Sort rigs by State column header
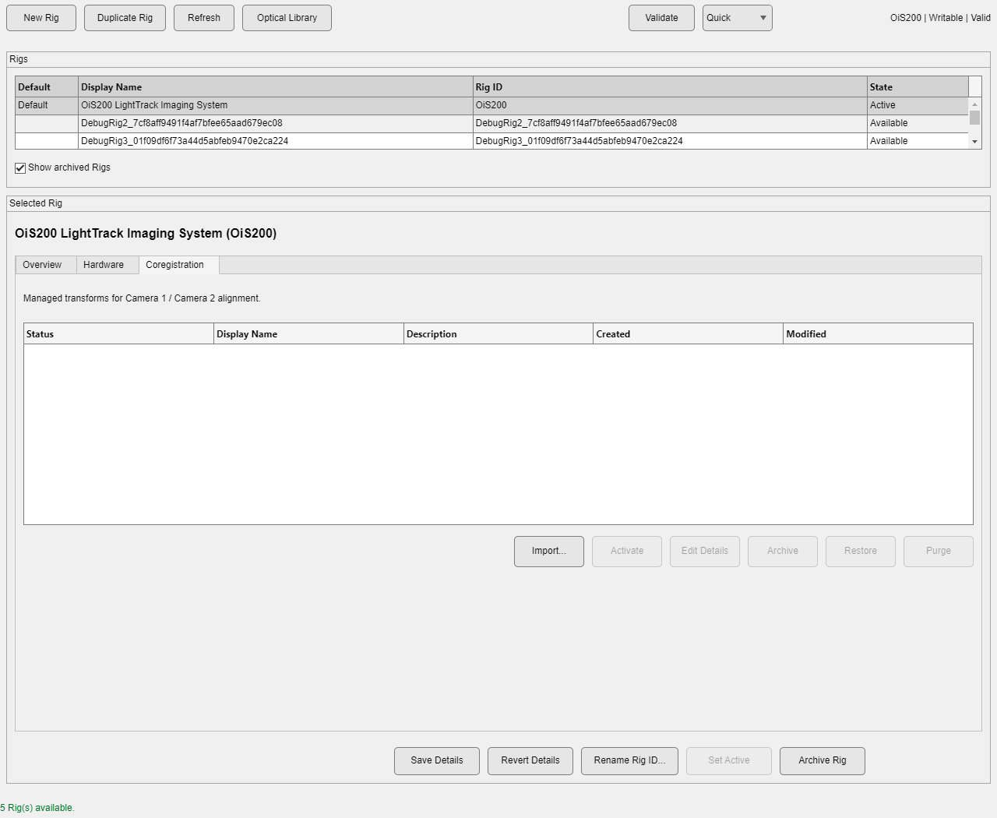This screenshot has width=997, height=818. click(x=918, y=87)
